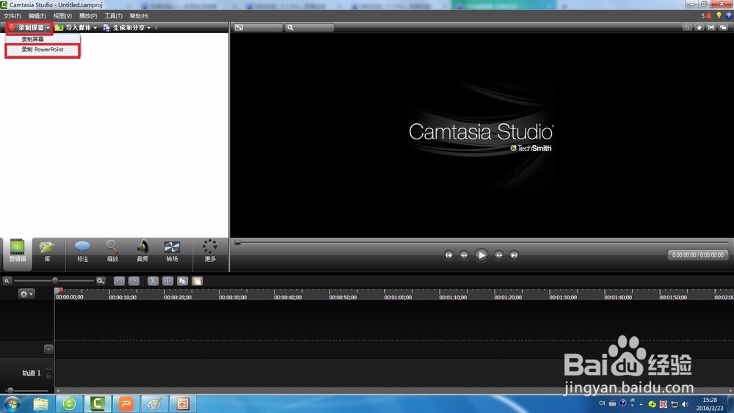This screenshot has height=413, width=734.
Task: Add a new track with plus button
Action: (x=48, y=349)
